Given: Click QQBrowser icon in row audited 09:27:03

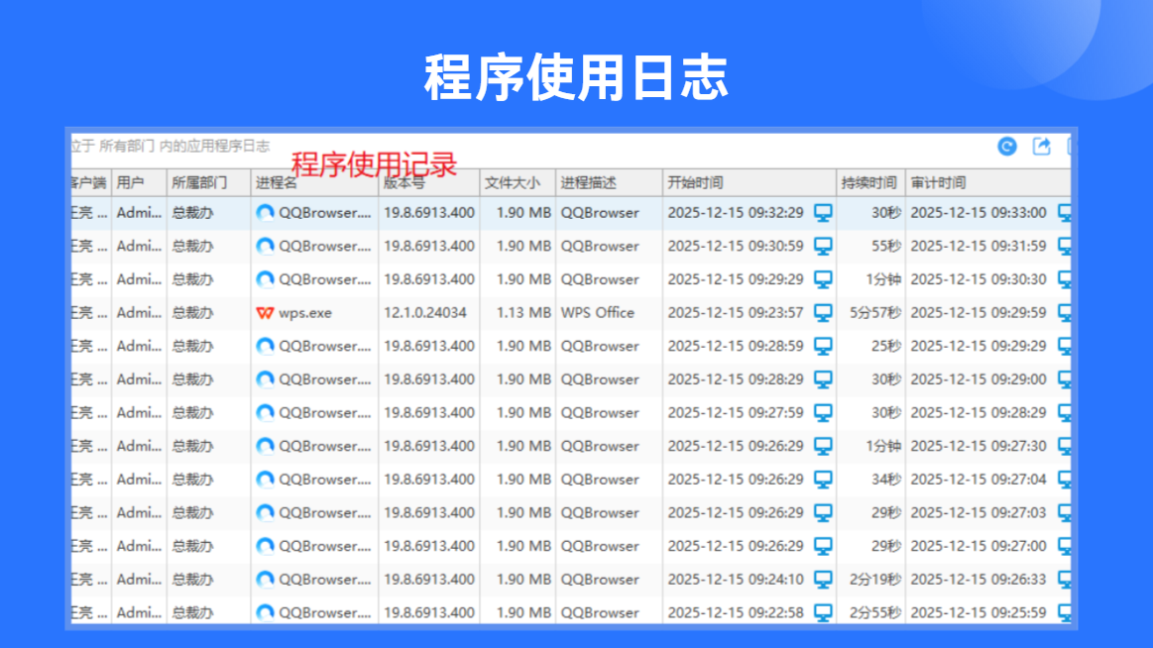Looking at the screenshot, I should pos(265,513).
